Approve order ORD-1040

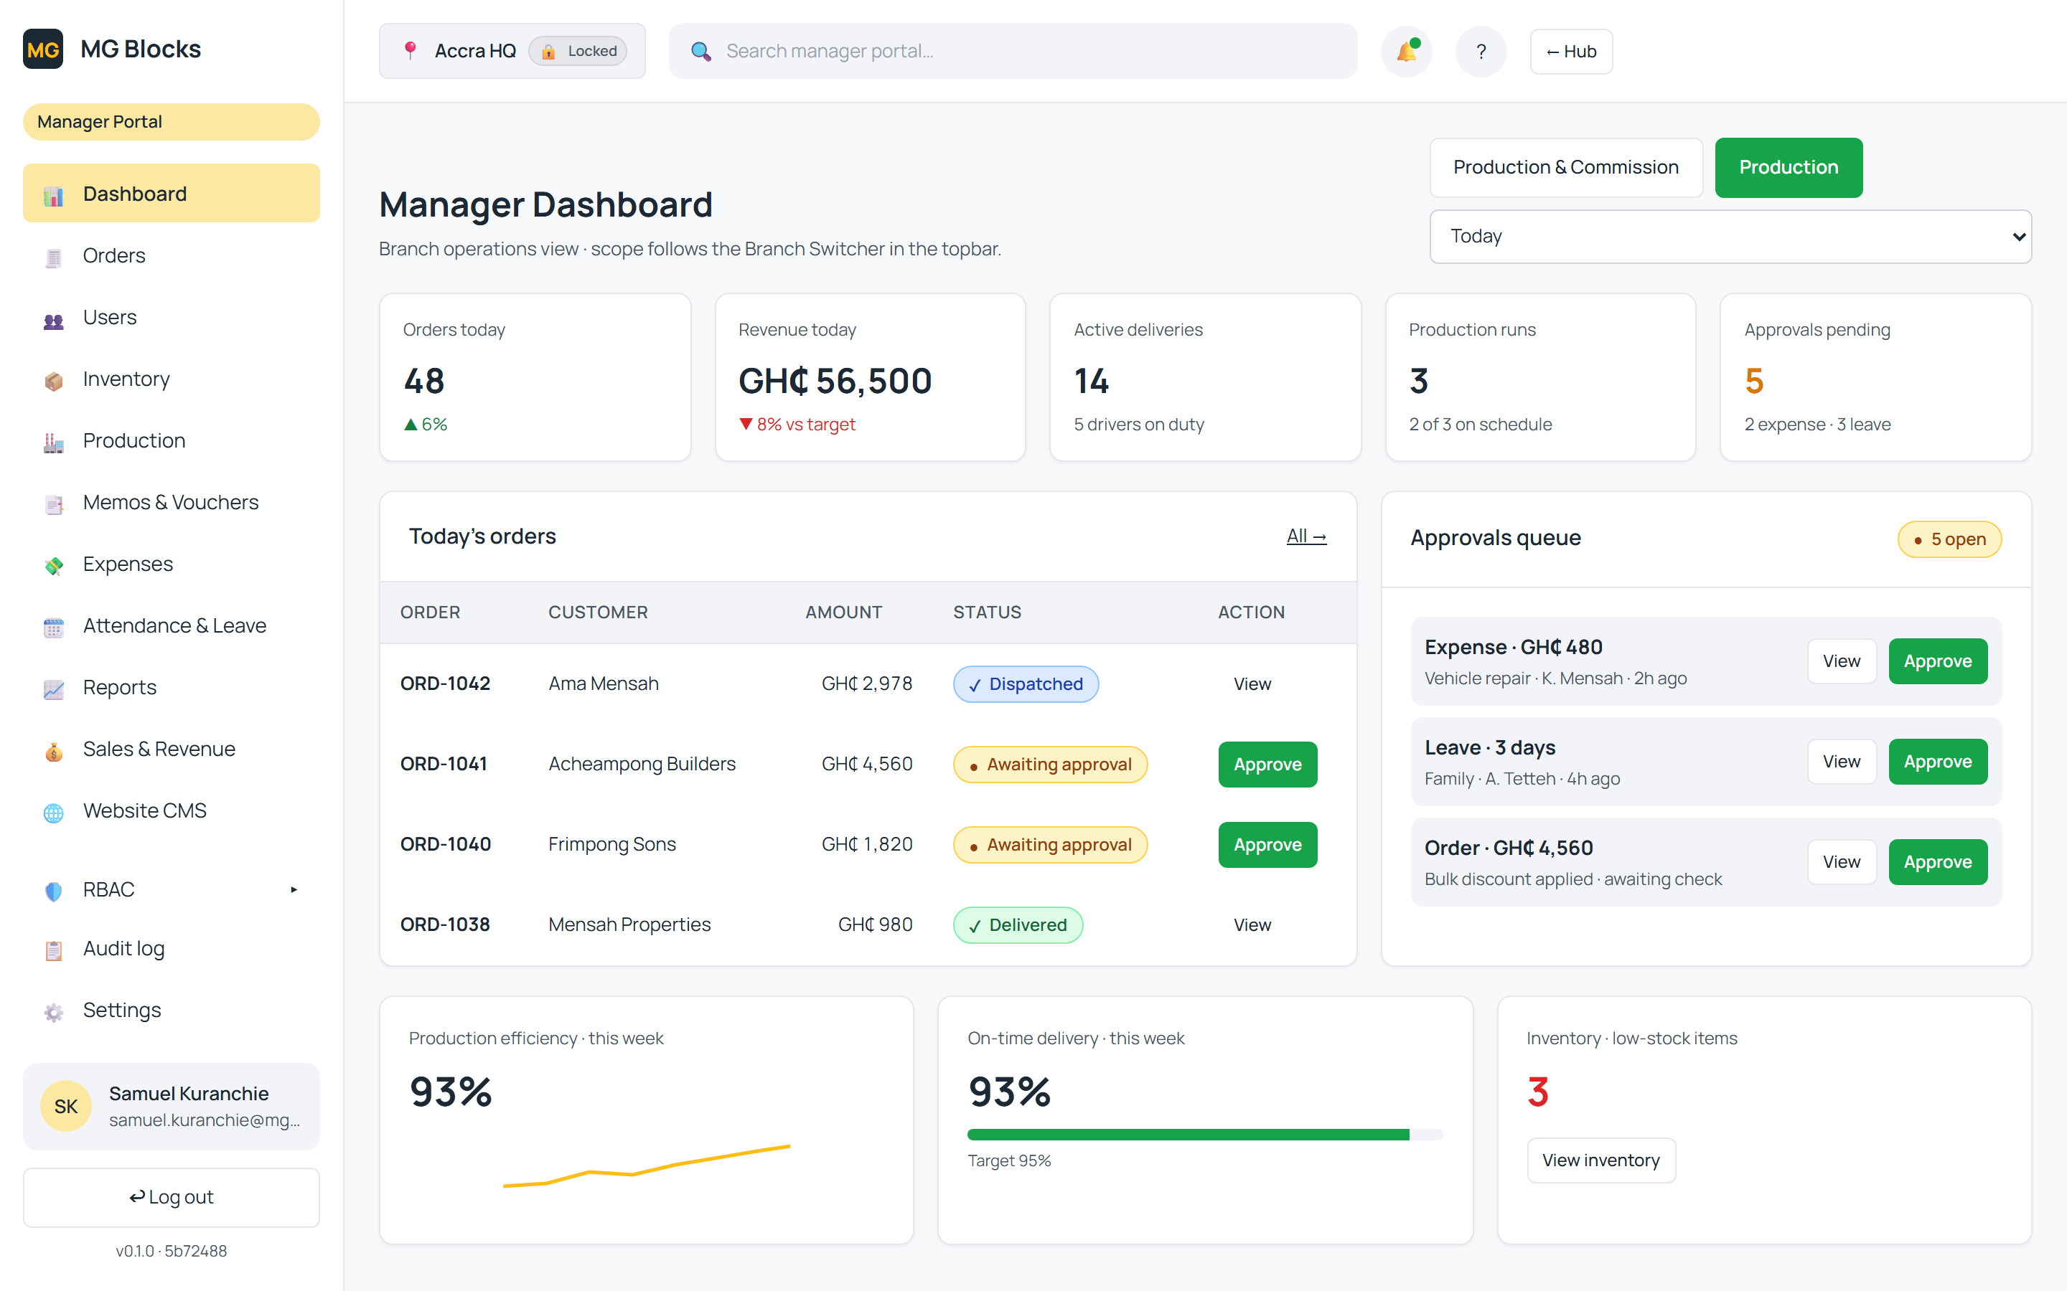pos(1267,844)
